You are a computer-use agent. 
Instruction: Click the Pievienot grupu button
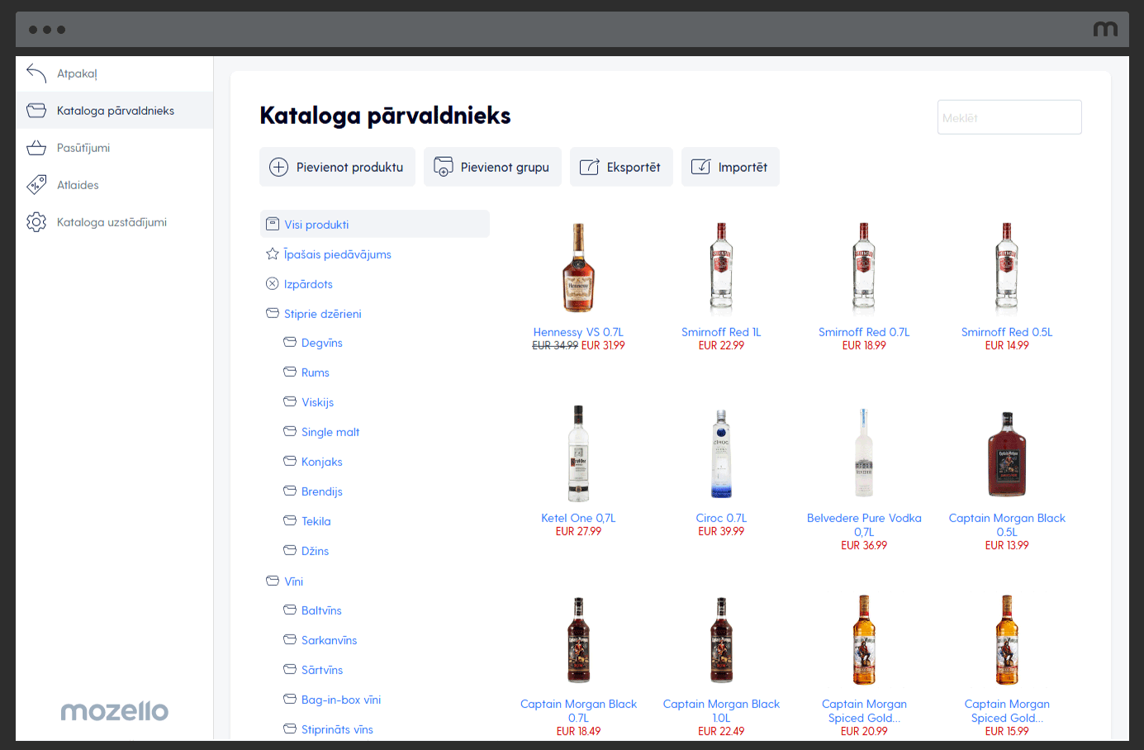492,167
